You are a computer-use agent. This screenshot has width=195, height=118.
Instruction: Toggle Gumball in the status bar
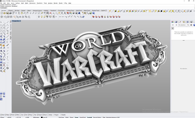[x=89, y=117]
